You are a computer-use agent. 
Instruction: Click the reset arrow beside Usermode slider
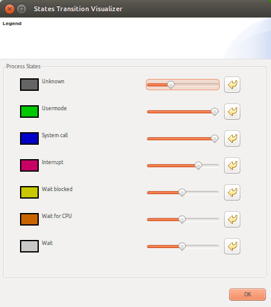point(232,112)
